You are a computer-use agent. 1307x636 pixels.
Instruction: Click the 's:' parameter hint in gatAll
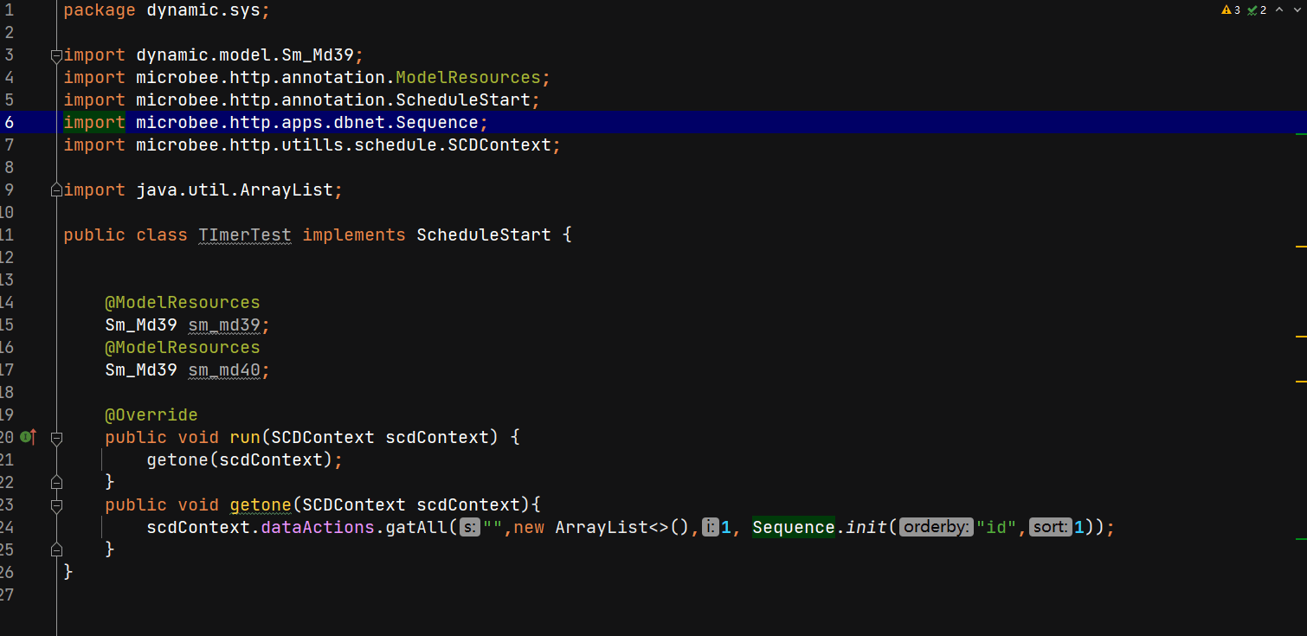[x=469, y=527]
